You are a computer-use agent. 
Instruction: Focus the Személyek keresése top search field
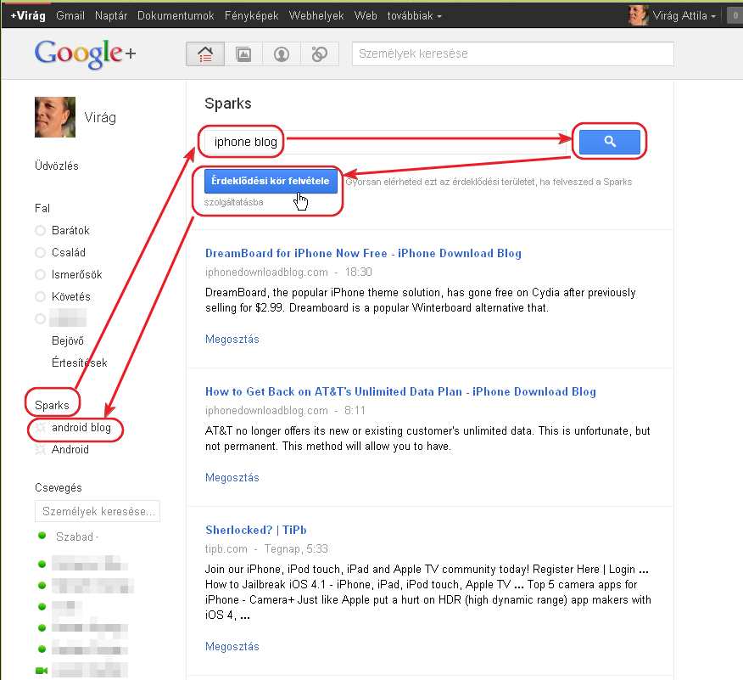[x=512, y=53]
